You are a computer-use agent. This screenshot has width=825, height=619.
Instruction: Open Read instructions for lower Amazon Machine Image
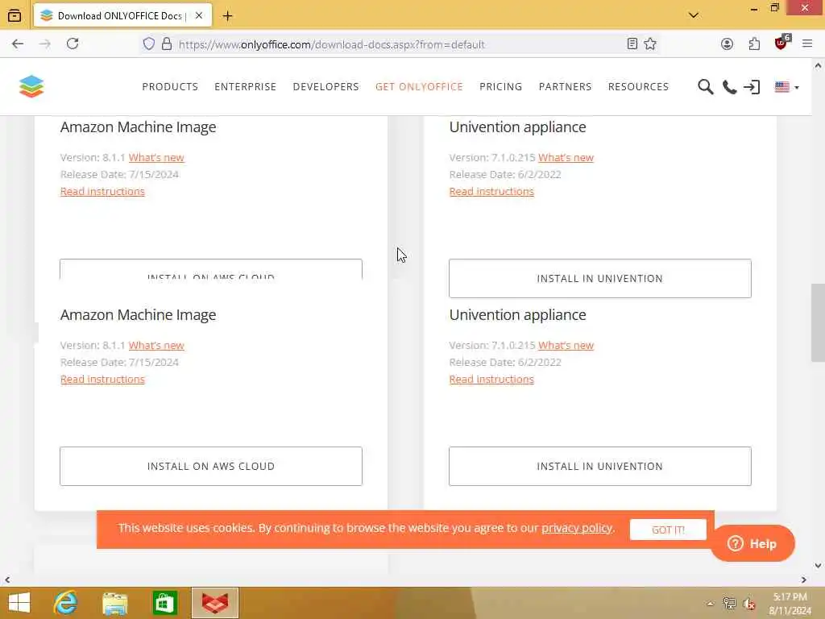(x=102, y=379)
